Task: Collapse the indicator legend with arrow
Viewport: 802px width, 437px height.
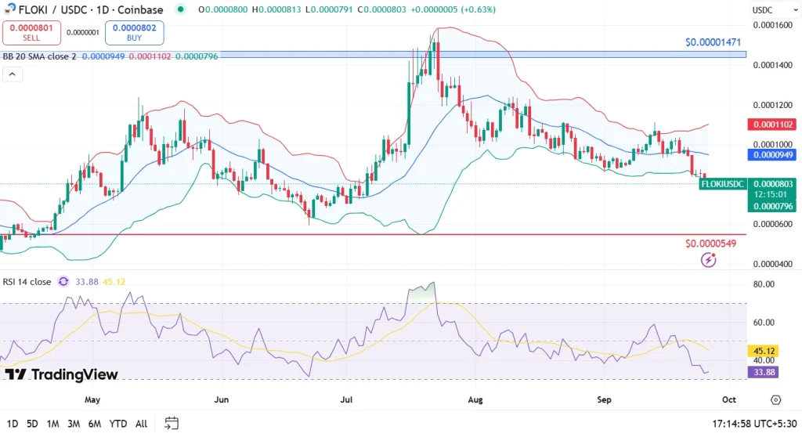Action: point(12,75)
